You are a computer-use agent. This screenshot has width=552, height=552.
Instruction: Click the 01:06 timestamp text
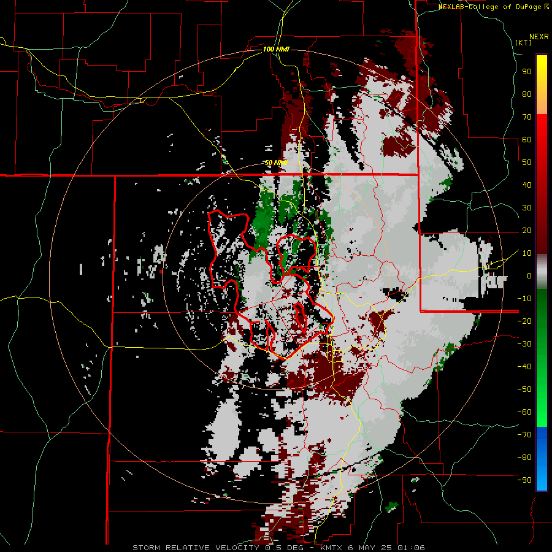click(x=411, y=548)
